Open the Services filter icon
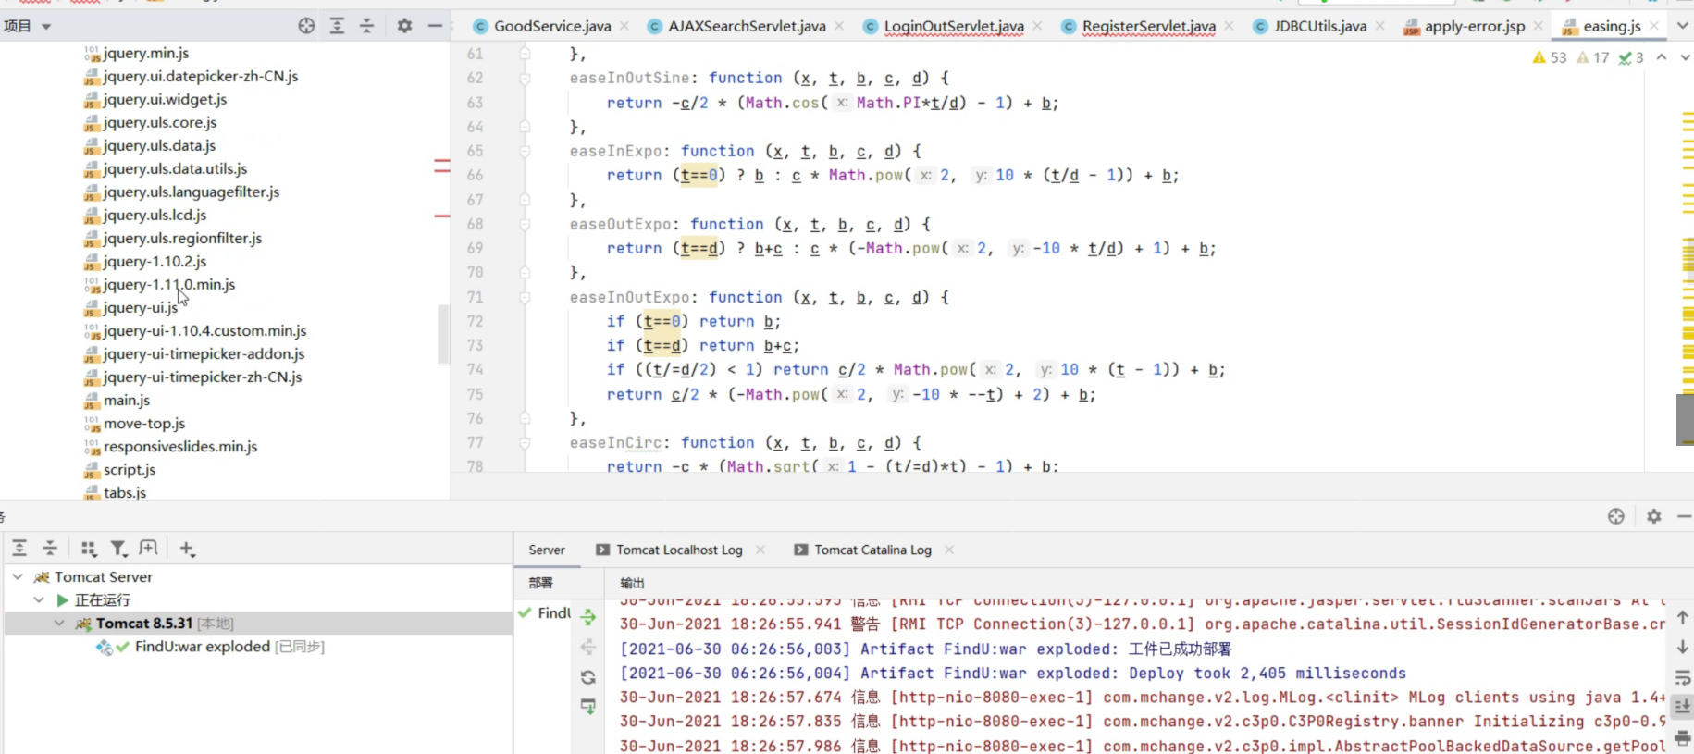This screenshot has height=754, width=1694. coord(118,549)
